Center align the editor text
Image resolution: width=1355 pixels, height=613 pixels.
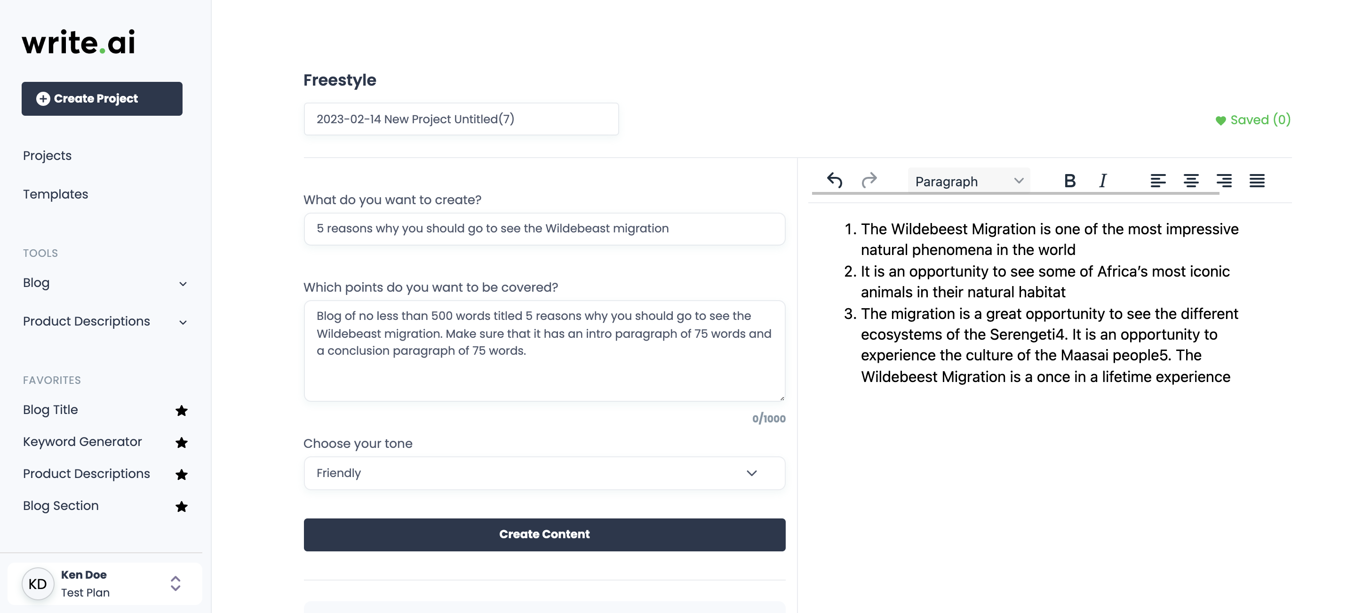1191,181
